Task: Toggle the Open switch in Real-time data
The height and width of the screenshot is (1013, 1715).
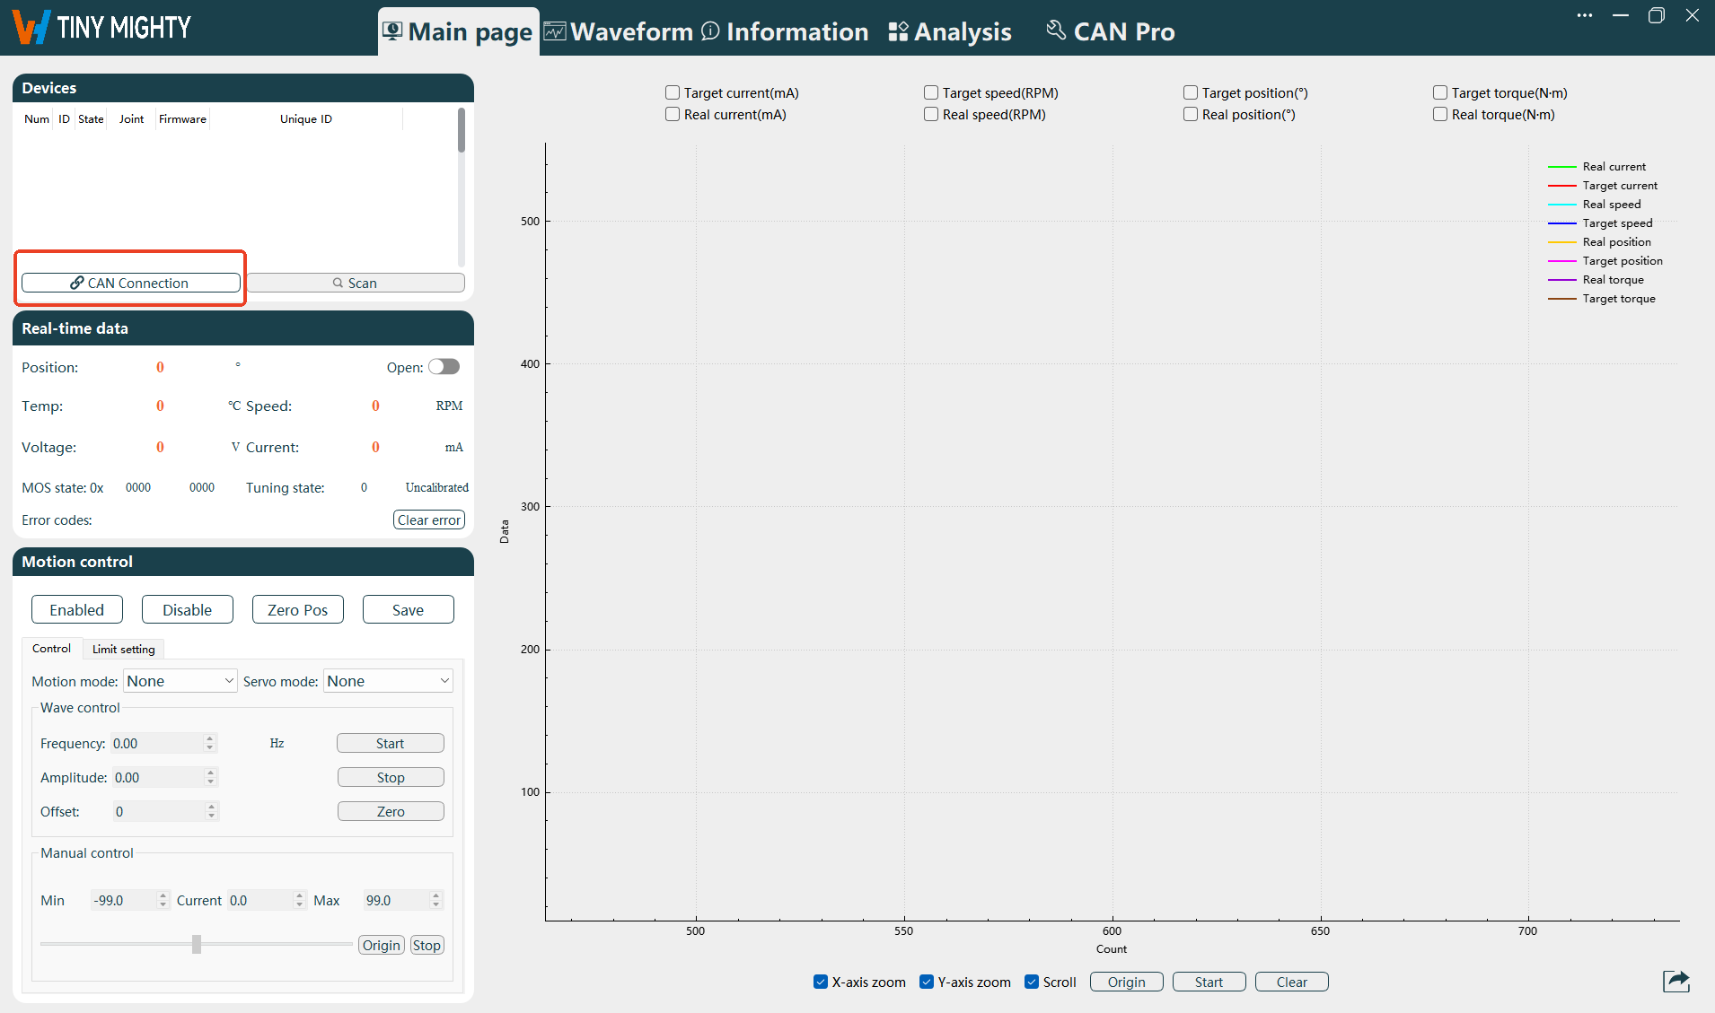Action: 444,367
